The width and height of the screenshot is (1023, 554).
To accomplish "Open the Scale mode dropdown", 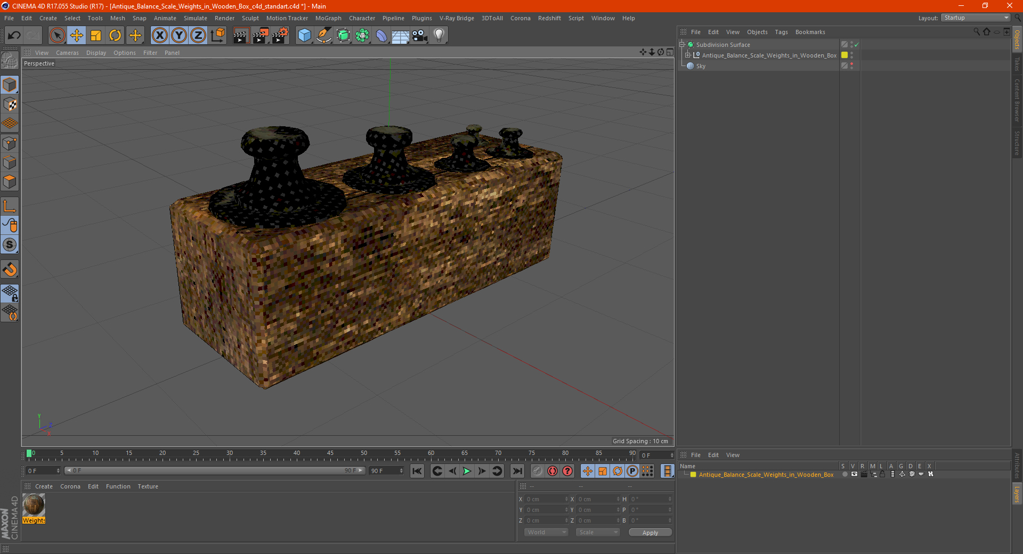I will [x=598, y=532].
